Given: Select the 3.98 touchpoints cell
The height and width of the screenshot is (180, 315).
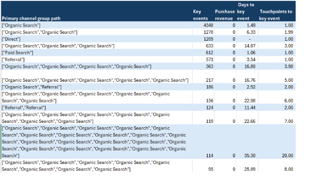Looking at the screenshot, I should point(277,66).
